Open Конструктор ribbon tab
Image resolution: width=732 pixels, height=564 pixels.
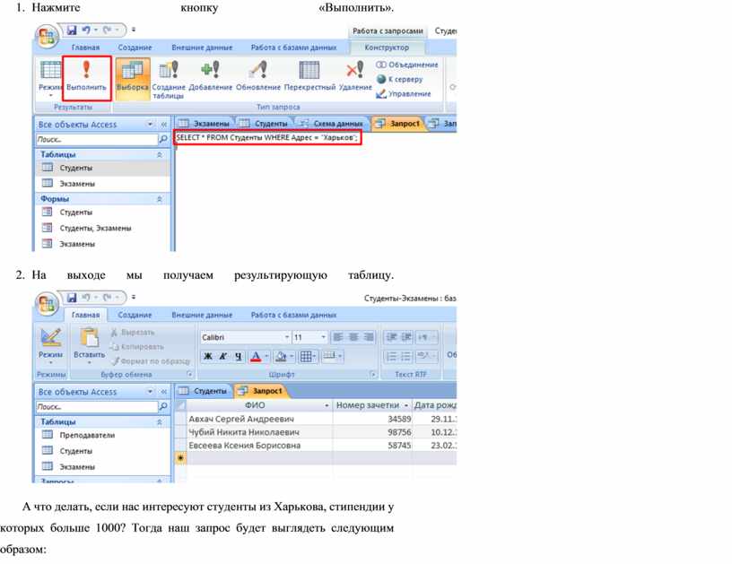[x=387, y=48]
